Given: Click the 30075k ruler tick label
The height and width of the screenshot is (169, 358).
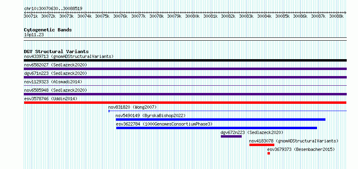Looking at the screenshot, I should (x=102, y=16).
